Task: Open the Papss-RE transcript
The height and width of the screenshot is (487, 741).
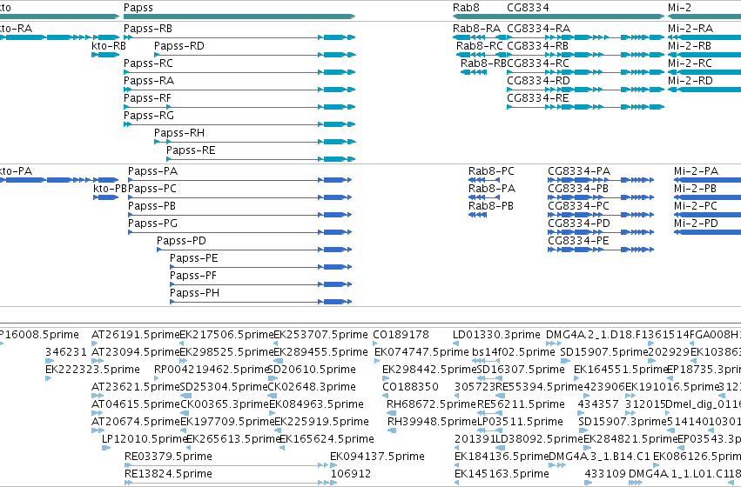Action: click(x=191, y=150)
